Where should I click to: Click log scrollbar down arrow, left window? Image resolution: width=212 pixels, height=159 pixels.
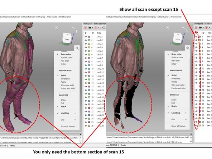(x=80, y=142)
